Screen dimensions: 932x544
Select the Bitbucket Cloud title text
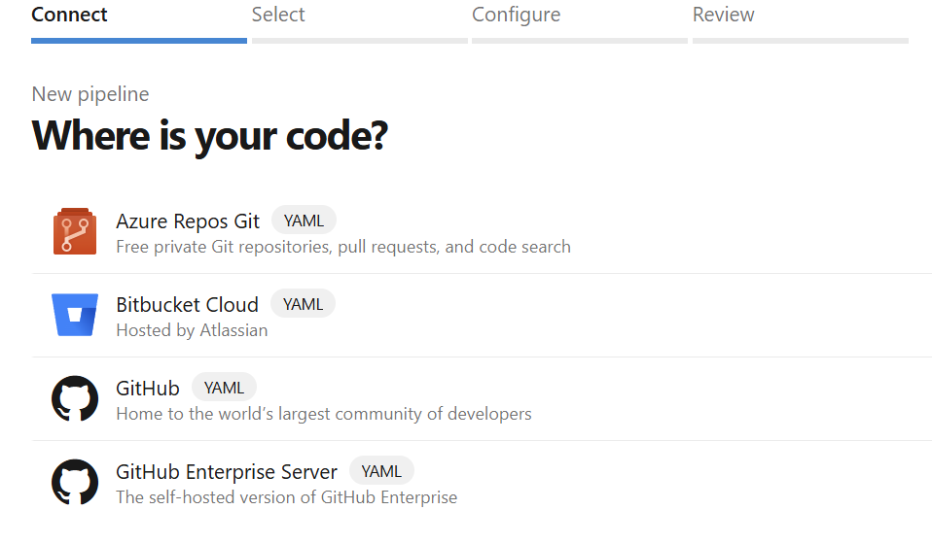pos(187,305)
